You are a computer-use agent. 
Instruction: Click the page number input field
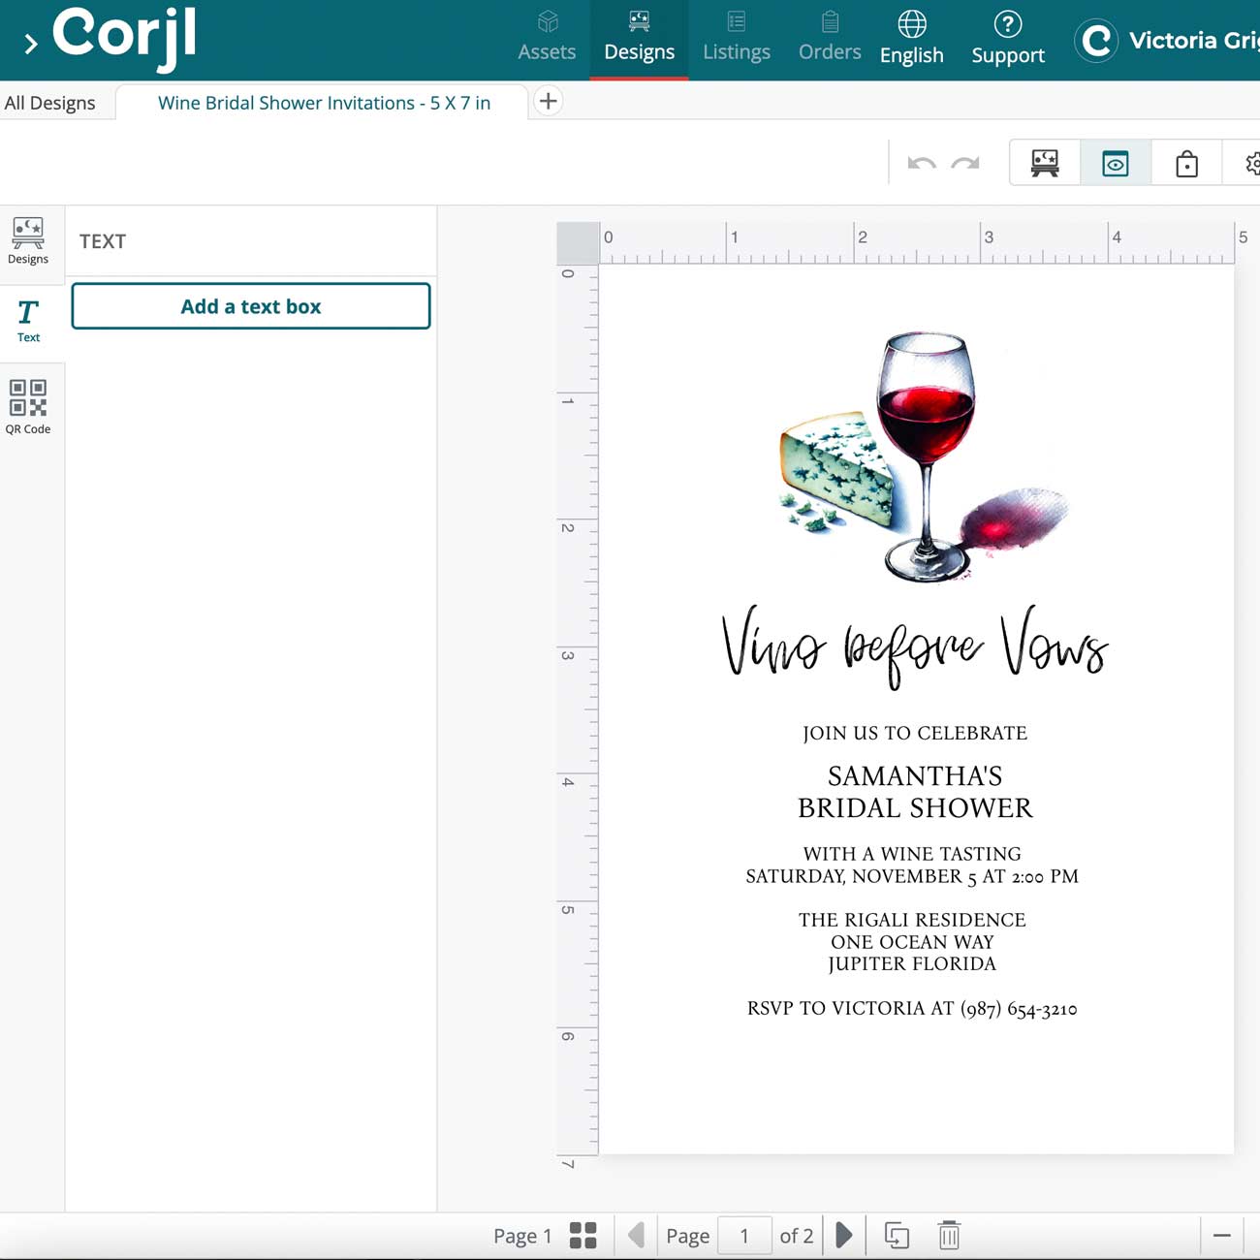click(x=744, y=1235)
